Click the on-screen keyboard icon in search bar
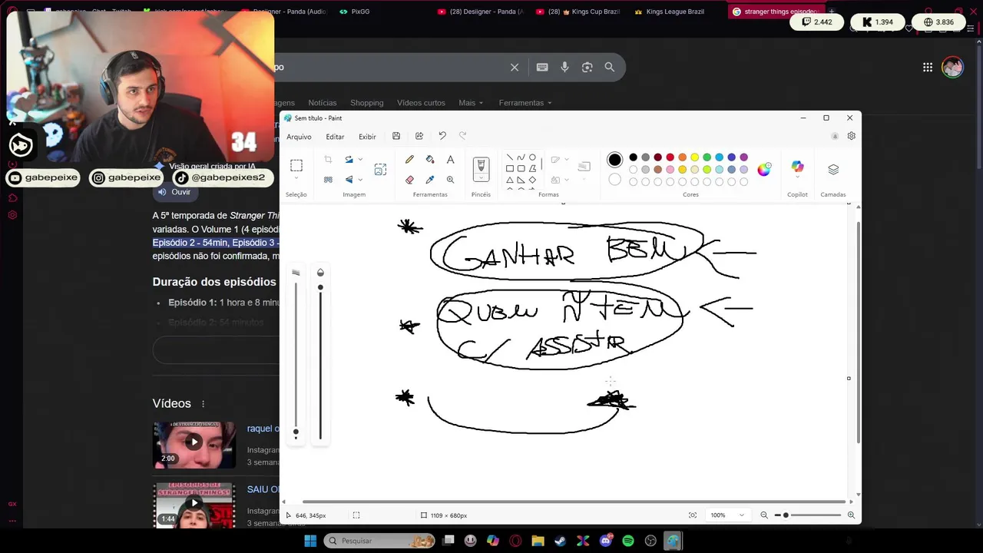The width and height of the screenshot is (983, 553). click(542, 67)
